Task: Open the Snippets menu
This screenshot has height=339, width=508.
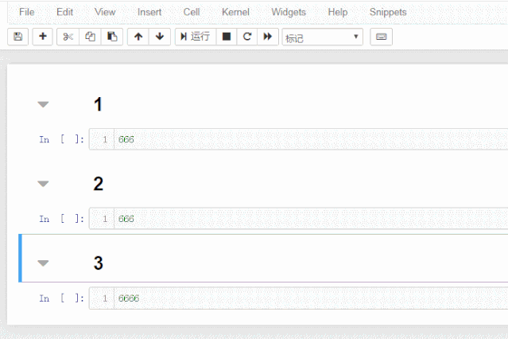Action: coord(388,12)
